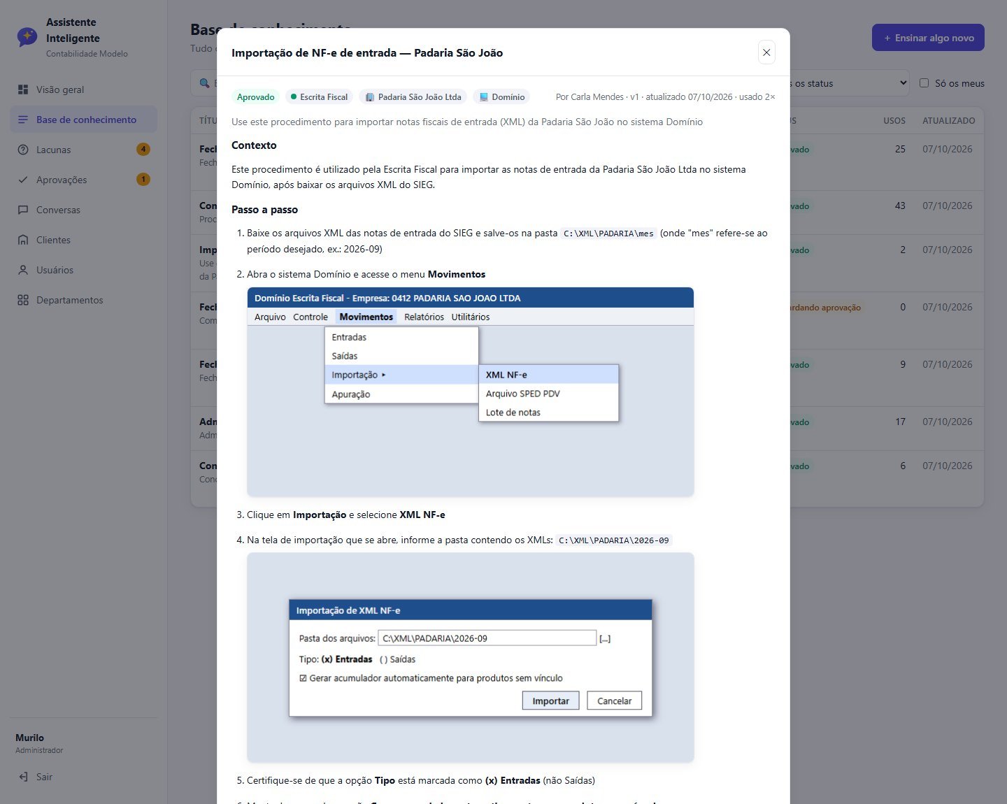Toggle the Só os meus checkbox
Image resolution: width=1007 pixels, height=804 pixels.
924,82
